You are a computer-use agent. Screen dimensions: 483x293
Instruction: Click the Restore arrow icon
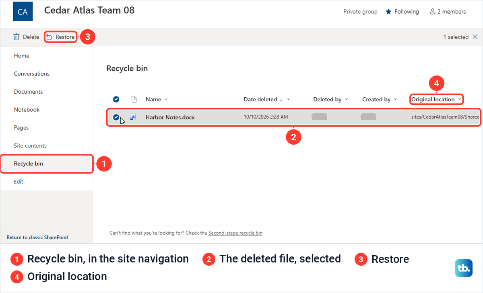click(x=49, y=37)
